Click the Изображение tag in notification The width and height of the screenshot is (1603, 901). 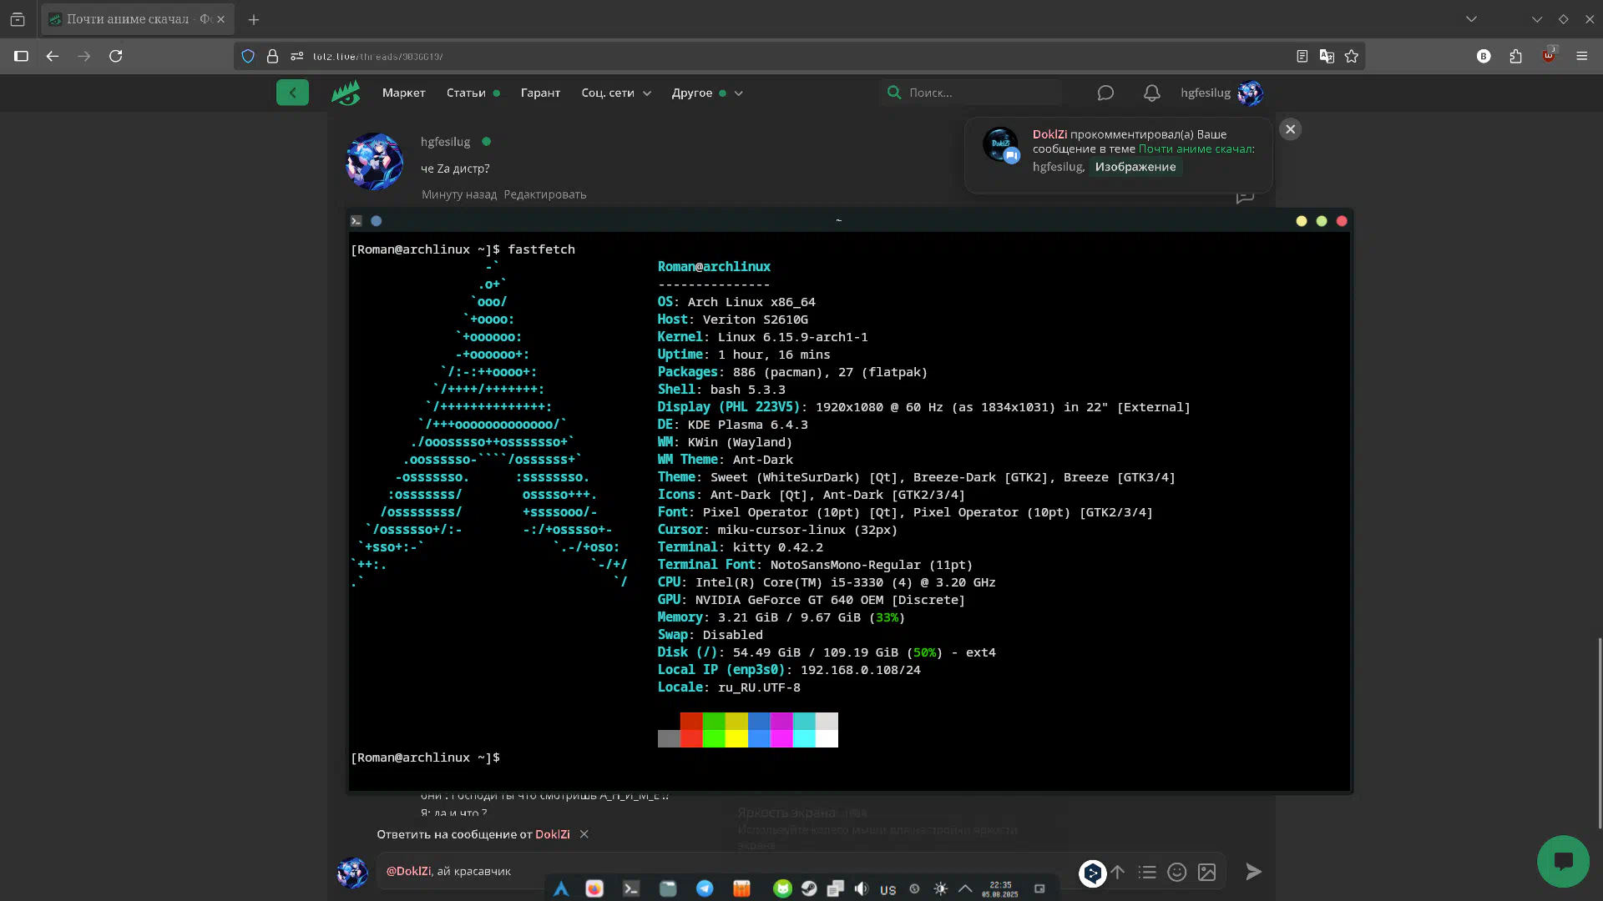point(1135,167)
